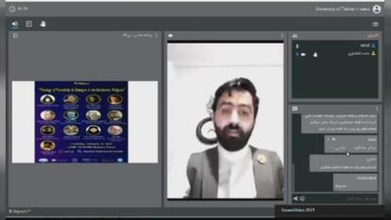Click the shared slide poster image
Viewport: 391px width, 220px height.
(81, 122)
